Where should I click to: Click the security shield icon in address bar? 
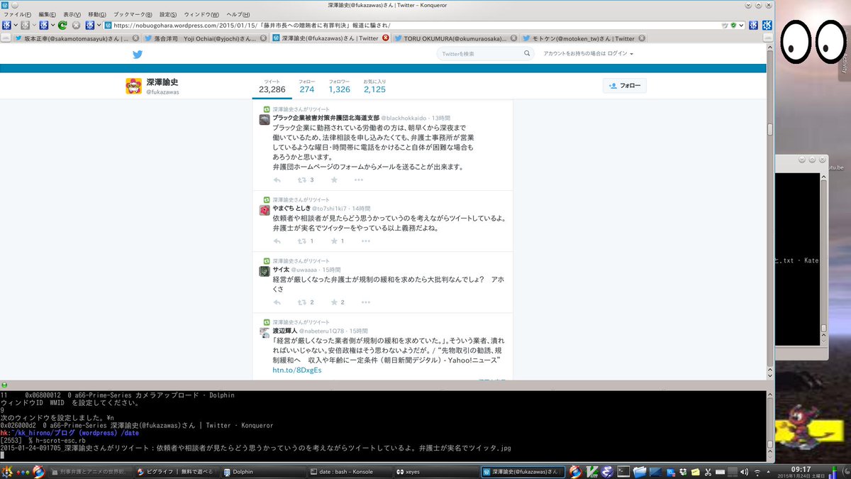coord(733,25)
